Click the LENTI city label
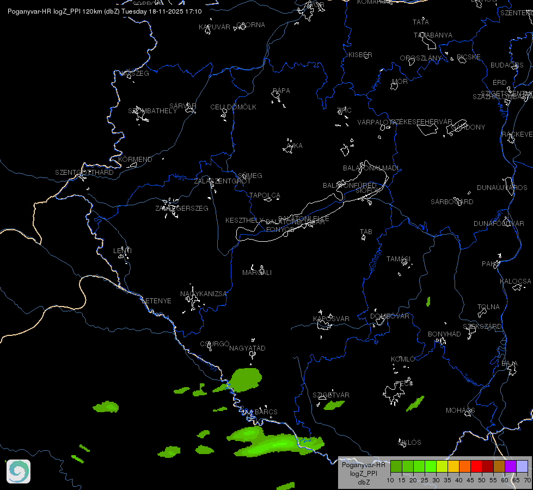 click(122, 250)
